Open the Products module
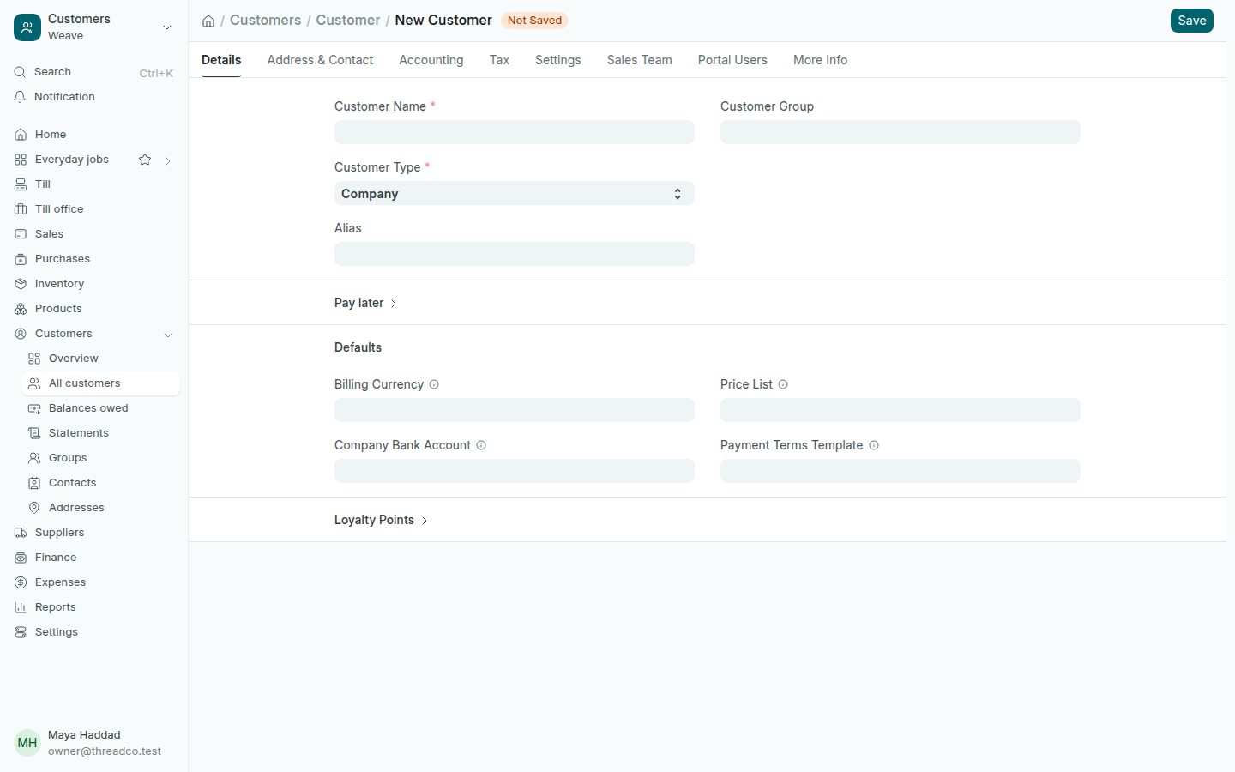This screenshot has width=1235, height=772. coord(93,309)
